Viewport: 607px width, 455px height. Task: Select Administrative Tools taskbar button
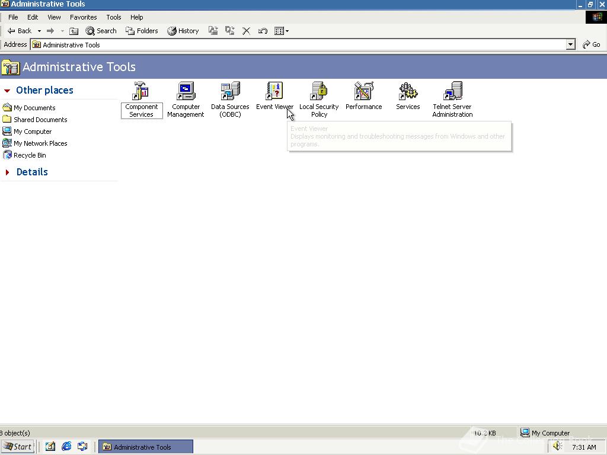pyautogui.click(x=146, y=447)
